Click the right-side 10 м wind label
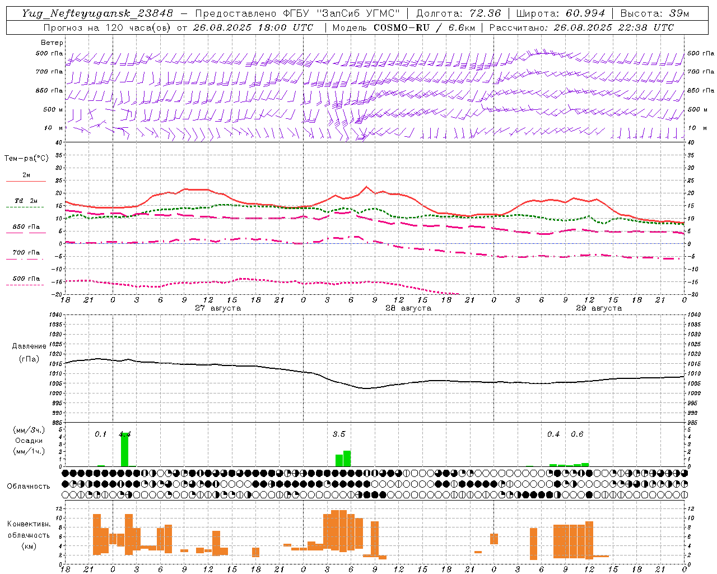Viewport: 717px width, 574px height. (x=696, y=128)
